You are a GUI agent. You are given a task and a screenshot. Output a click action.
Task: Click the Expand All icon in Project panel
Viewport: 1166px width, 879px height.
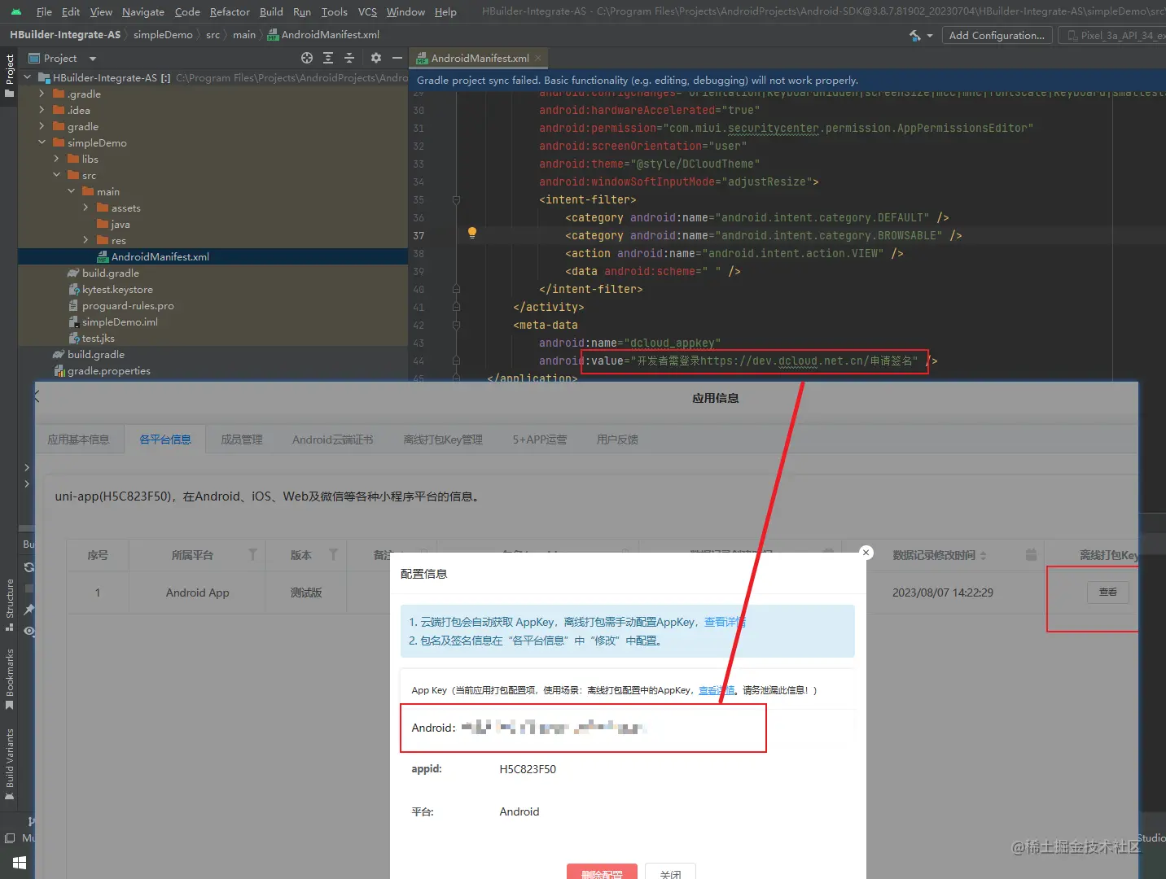tap(328, 58)
